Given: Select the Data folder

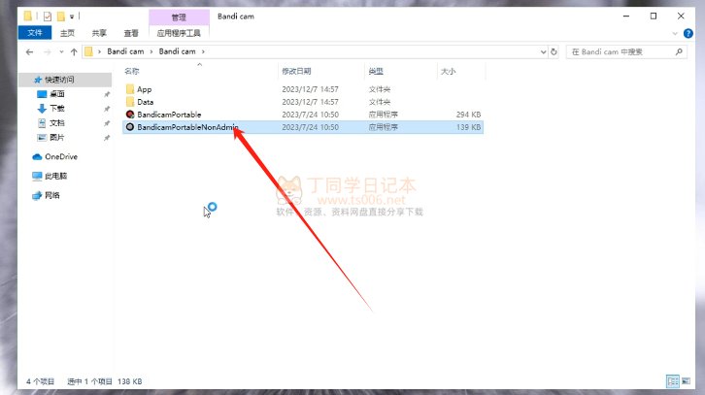Looking at the screenshot, I should [x=145, y=102].
